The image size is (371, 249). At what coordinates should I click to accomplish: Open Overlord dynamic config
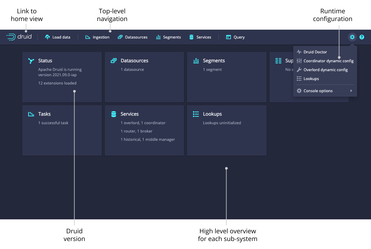[x=325, y=70]
